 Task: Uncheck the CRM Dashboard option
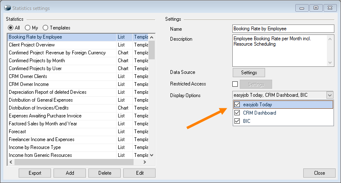[237, 113]
